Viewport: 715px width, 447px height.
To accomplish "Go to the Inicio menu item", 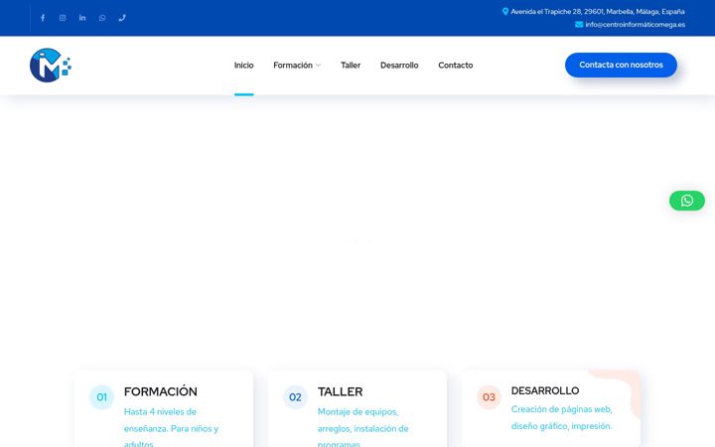I will [x=244, y=66].
